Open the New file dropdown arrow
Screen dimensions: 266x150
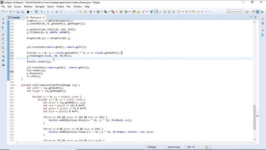pos(7,12)
